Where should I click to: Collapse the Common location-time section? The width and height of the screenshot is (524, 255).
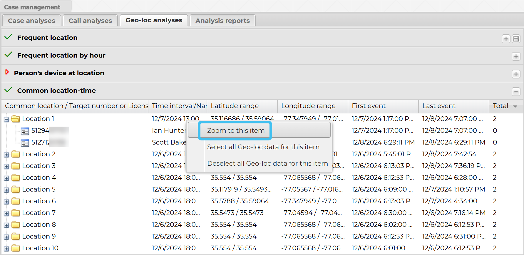[516, 92]
